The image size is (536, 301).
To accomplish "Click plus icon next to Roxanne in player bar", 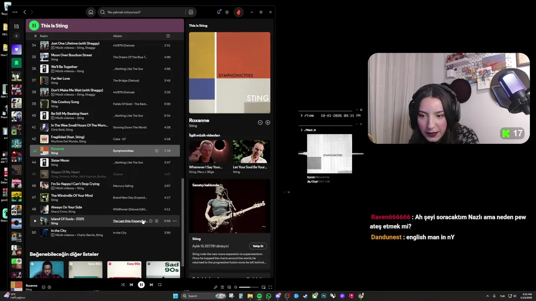I will point(49,287).
